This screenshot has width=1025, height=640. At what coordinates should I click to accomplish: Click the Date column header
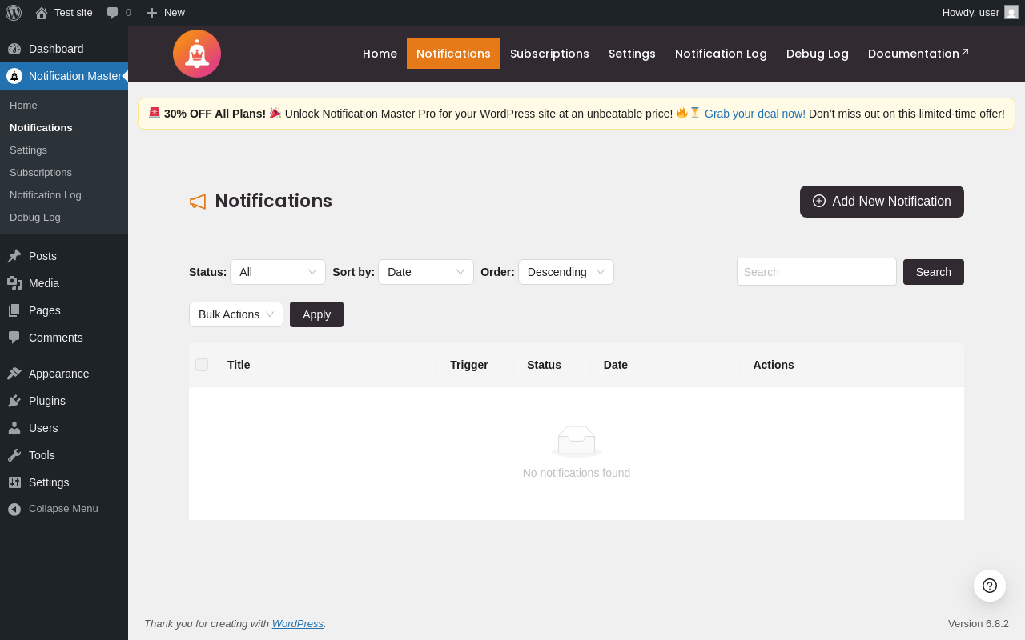click(x=616, y=365)
